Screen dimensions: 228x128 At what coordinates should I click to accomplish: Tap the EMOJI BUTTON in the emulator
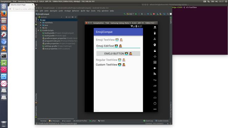tap(118, 54)
